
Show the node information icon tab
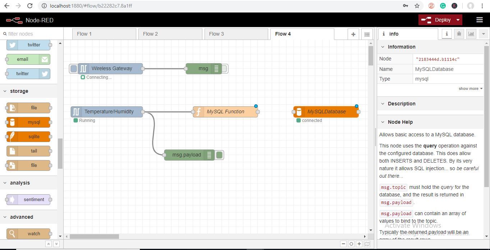(447, 34)
